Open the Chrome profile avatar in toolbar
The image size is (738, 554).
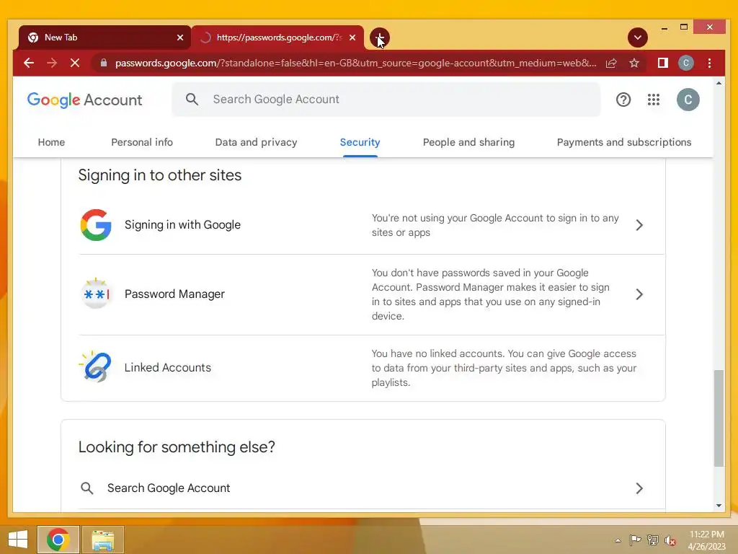(686, 63)
